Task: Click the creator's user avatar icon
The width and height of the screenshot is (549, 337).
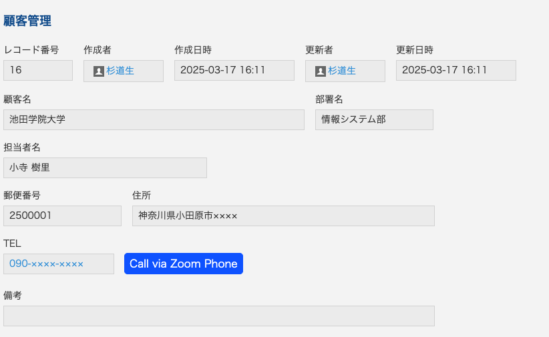Action: tap(99, 71)
